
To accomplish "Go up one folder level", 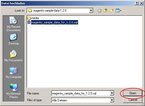I will (105, 11).
